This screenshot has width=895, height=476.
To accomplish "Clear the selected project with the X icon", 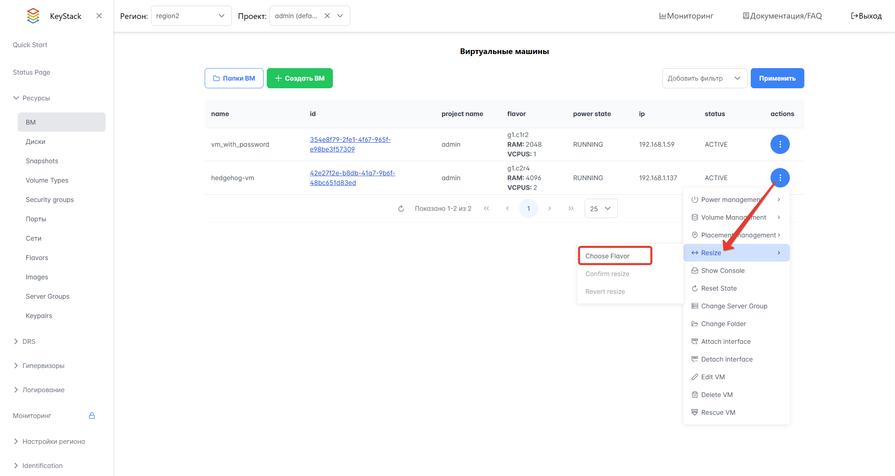I will click(327, 16).
